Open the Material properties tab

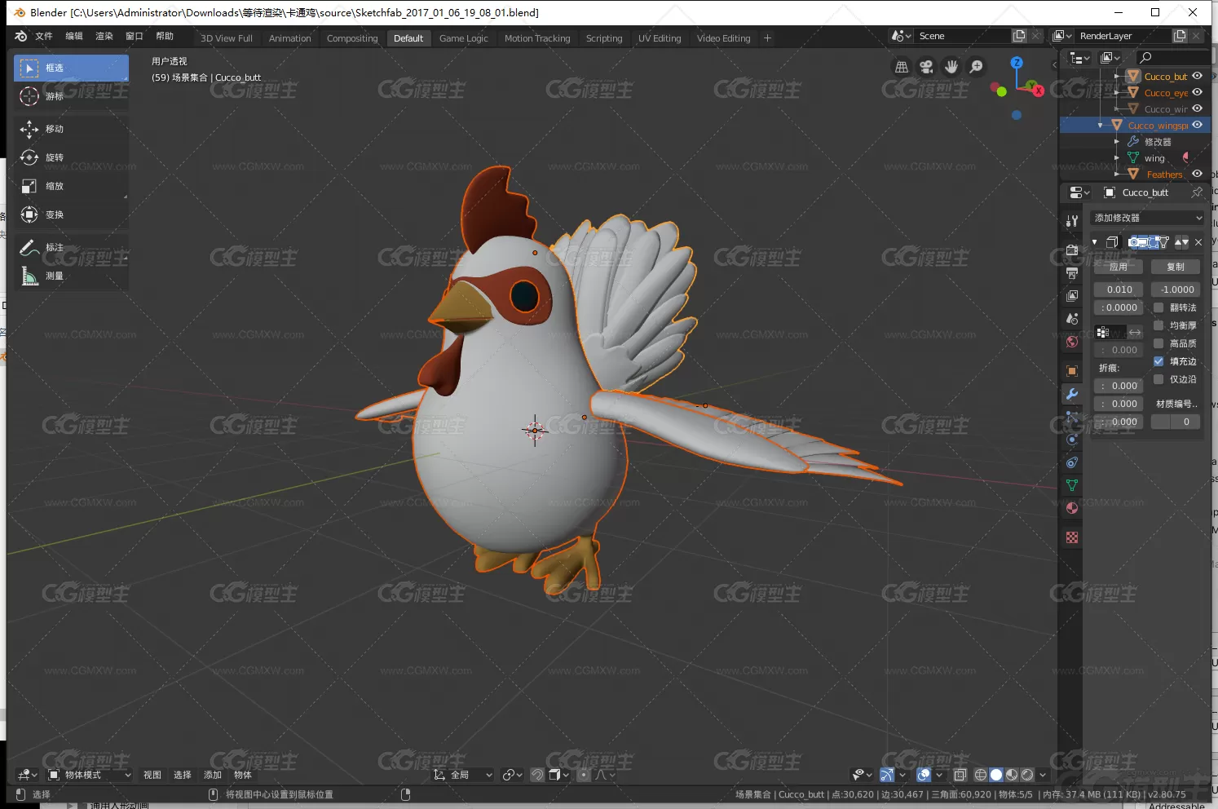(x=1072, y=508)
